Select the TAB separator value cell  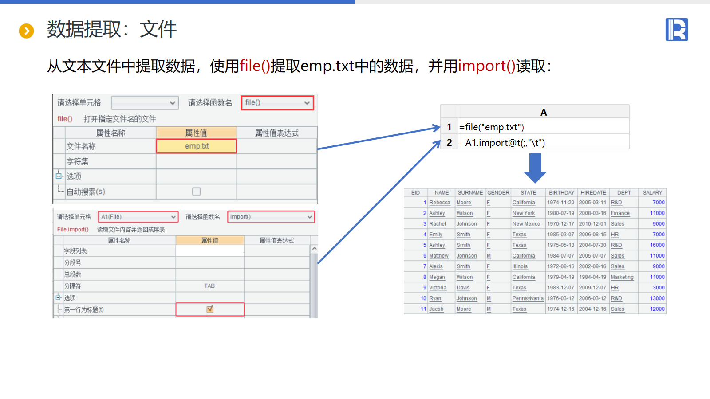tap(210, 286)
